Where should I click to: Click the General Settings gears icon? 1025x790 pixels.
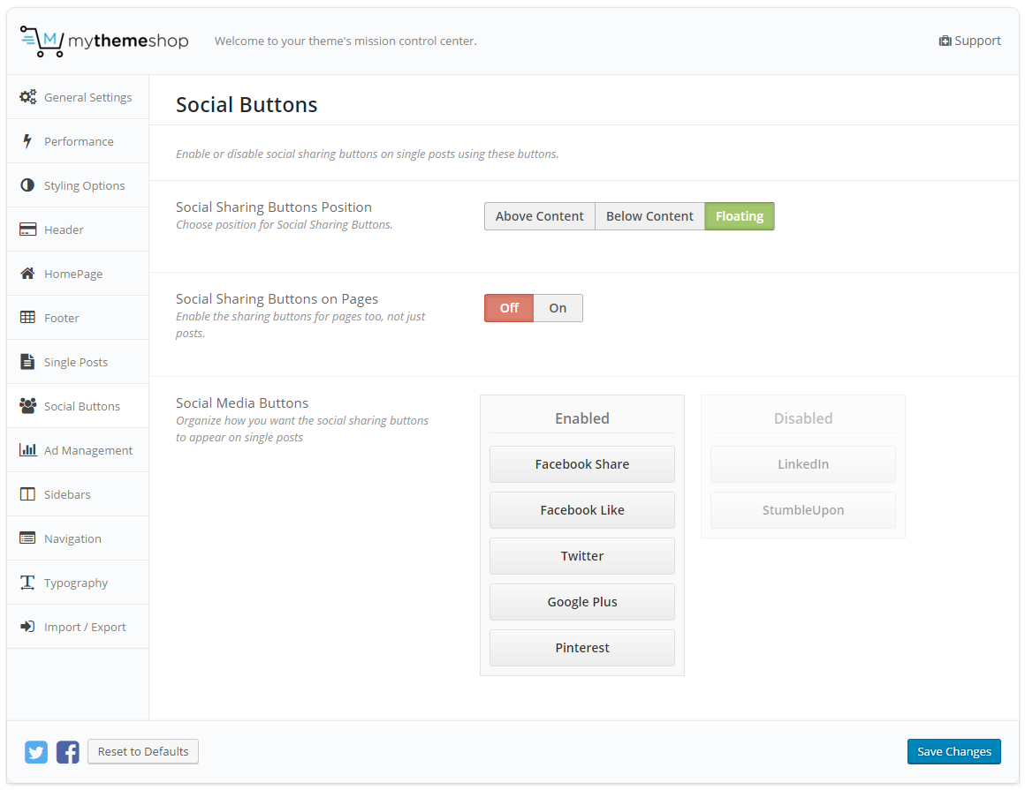tap(28, 97)
